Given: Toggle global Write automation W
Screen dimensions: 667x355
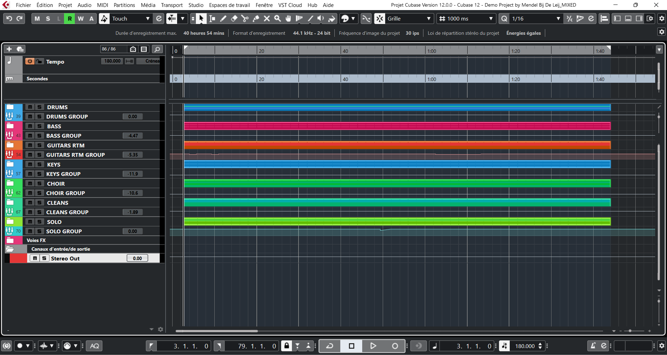Looking at the screenshot, I should 81,19.
